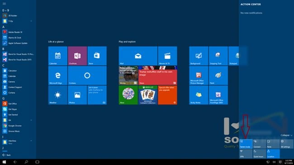
Task: Click Back at bottom of app list
Action: [x=6, y=155]
